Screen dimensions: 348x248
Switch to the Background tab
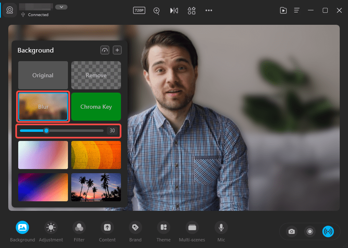coord(22,231)
